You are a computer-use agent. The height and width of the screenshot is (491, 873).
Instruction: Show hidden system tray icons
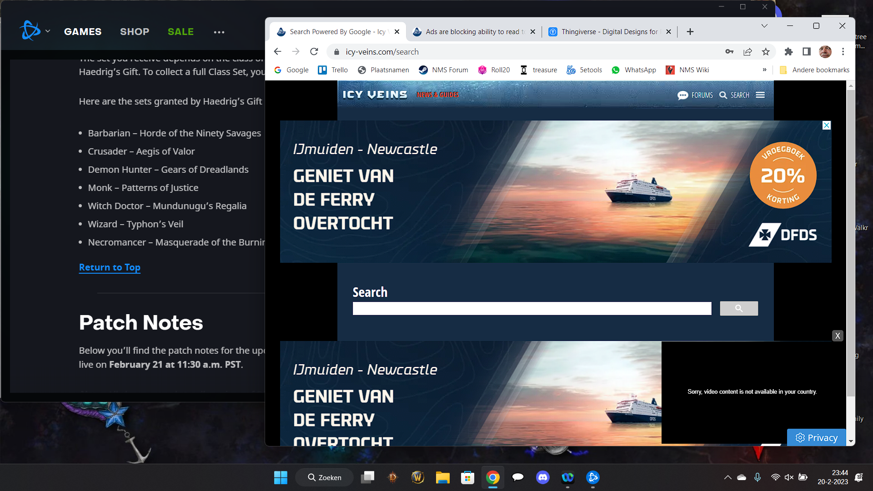[x=727, y=477]
